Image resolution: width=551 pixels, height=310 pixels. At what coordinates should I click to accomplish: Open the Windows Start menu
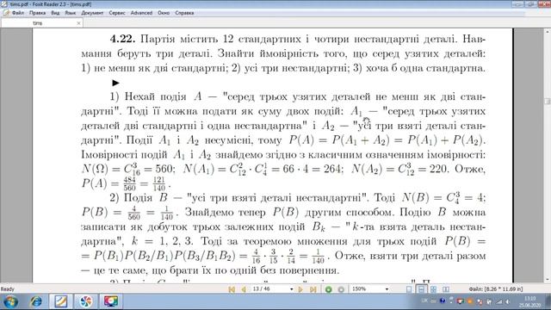[10, 301]
